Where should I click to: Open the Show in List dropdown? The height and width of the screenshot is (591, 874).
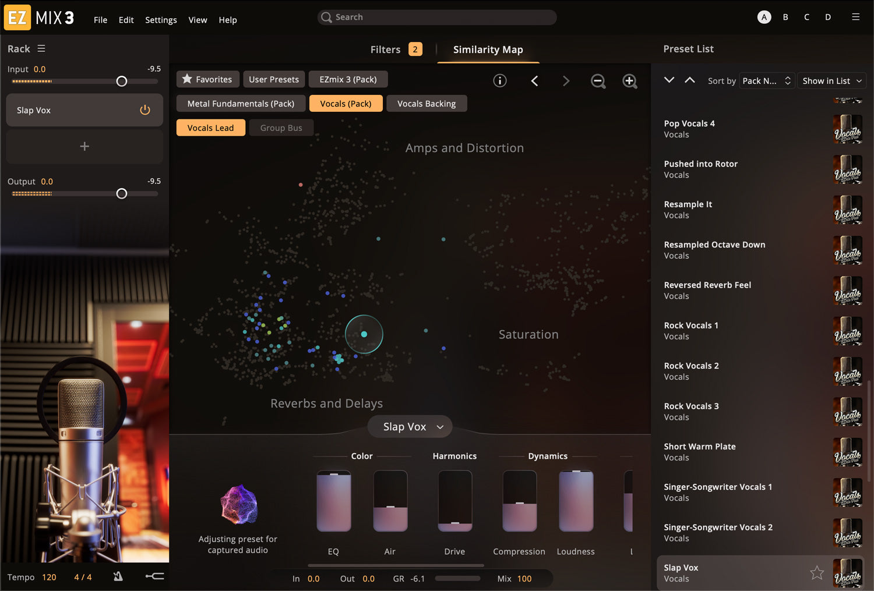[x=832, y=81]
